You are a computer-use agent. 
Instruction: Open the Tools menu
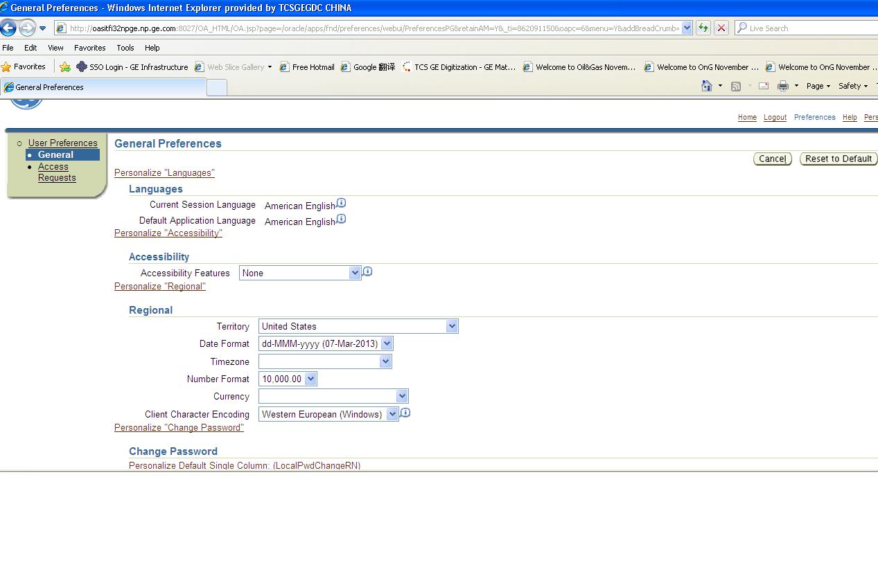tap(125, 48)
